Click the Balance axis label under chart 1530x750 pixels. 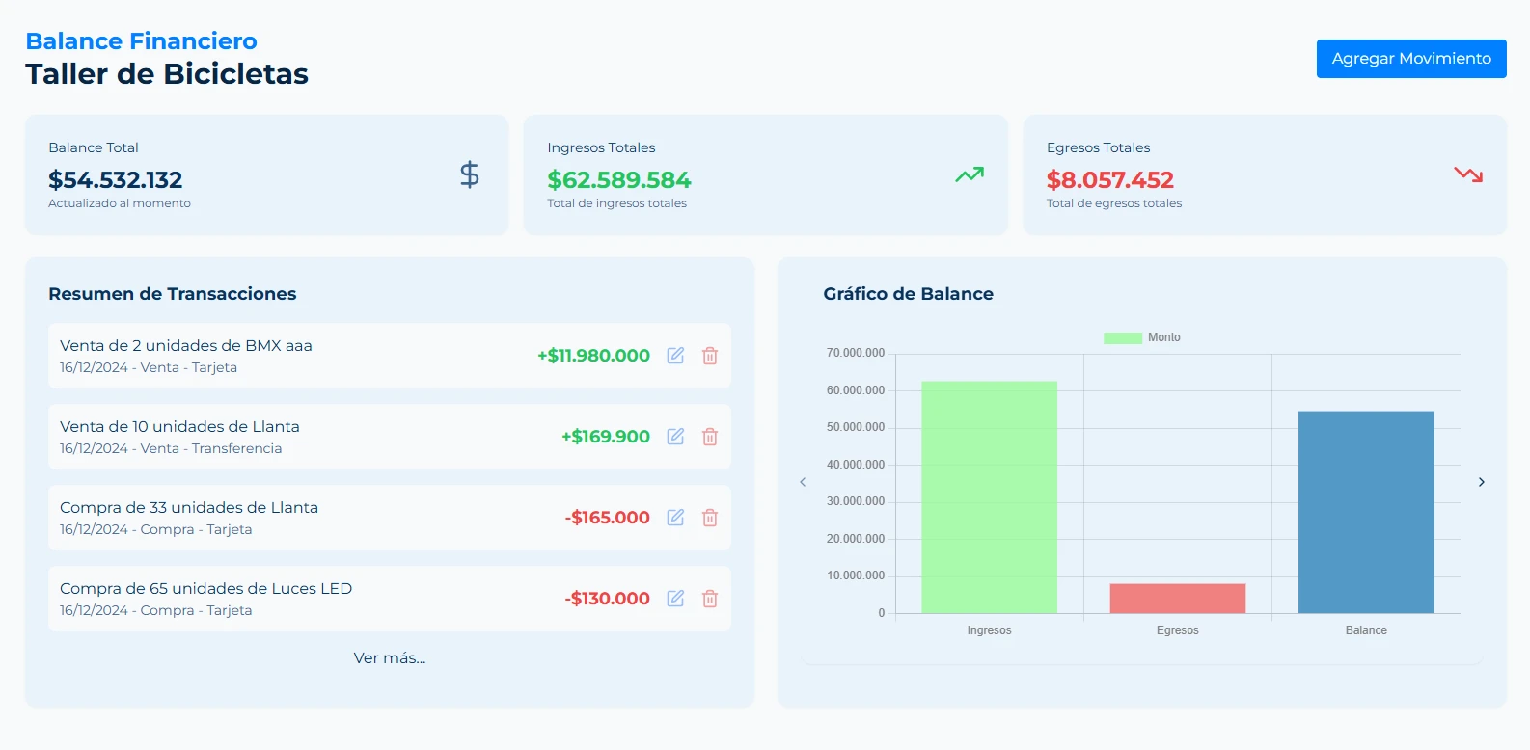[x=1366, y=630]
